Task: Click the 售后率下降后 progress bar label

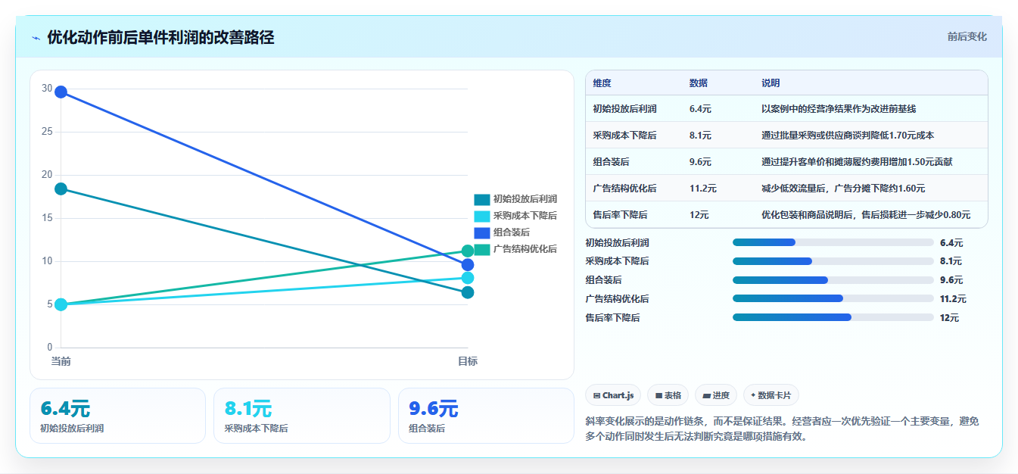Action: 612,318
